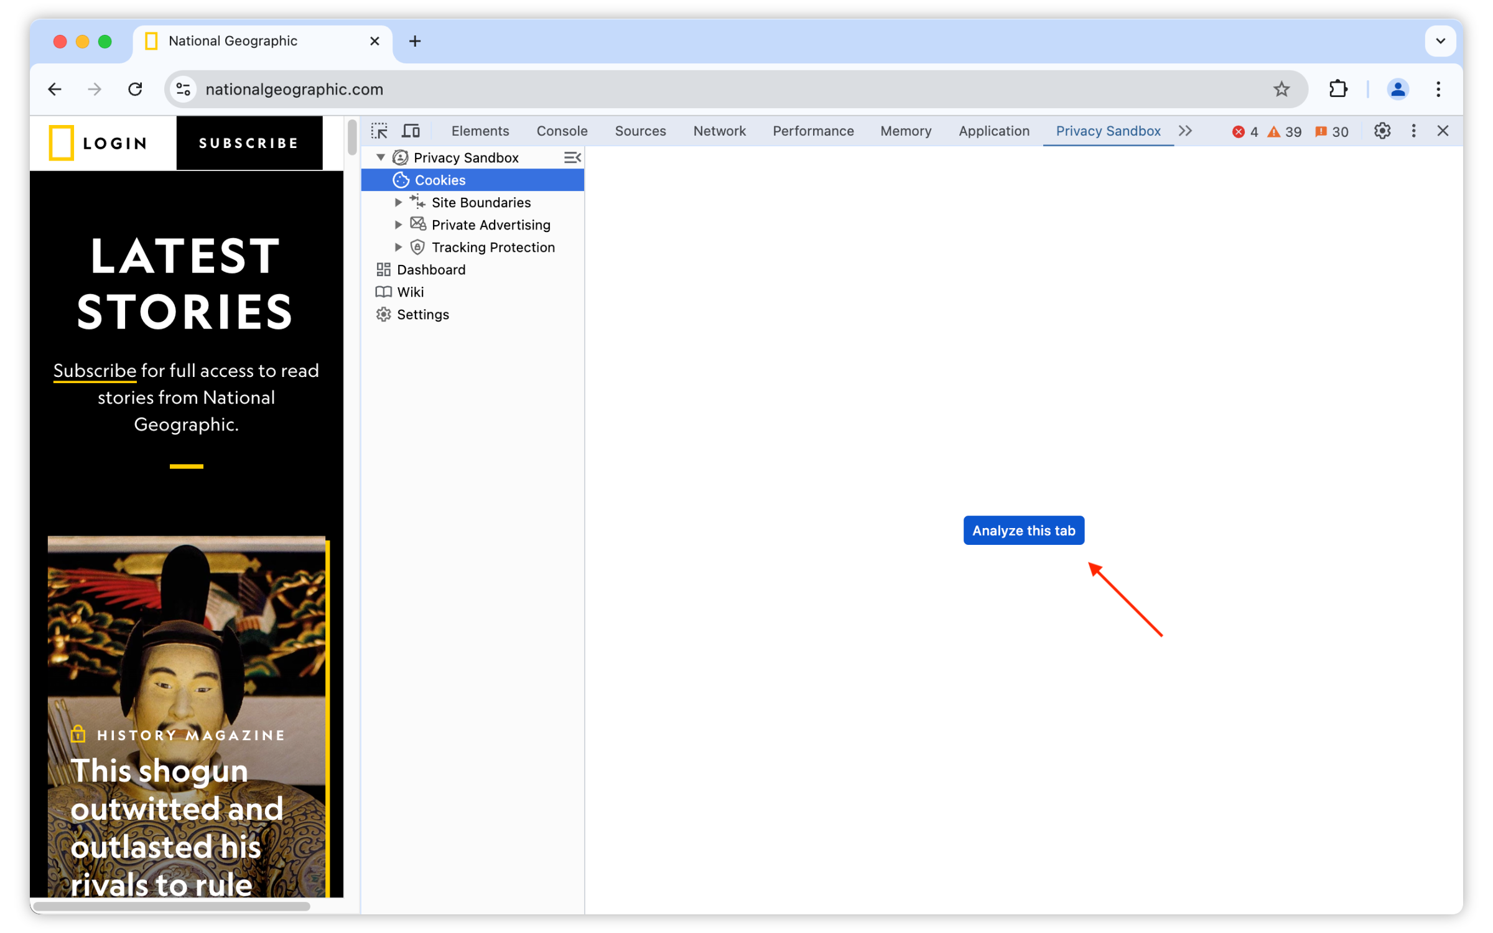This screenshot has height=933, width=1493.
Task: Bookmark this page with star icon
Action: 1281,90
